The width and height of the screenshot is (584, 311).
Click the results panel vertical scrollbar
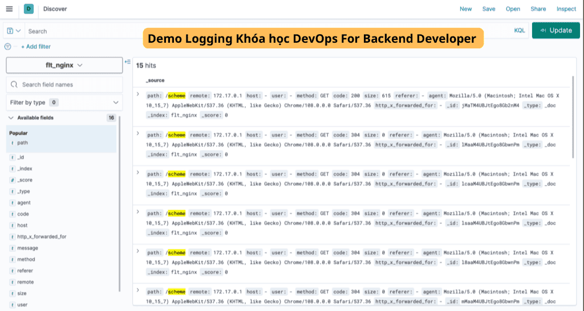click(573, 117)
